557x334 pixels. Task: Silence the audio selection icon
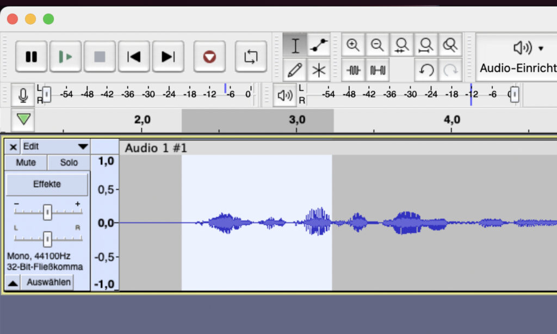click(377, 70)
